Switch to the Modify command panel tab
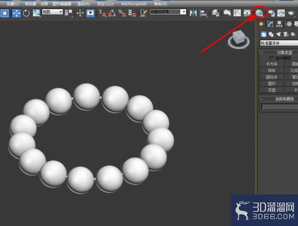 point(270,24)
